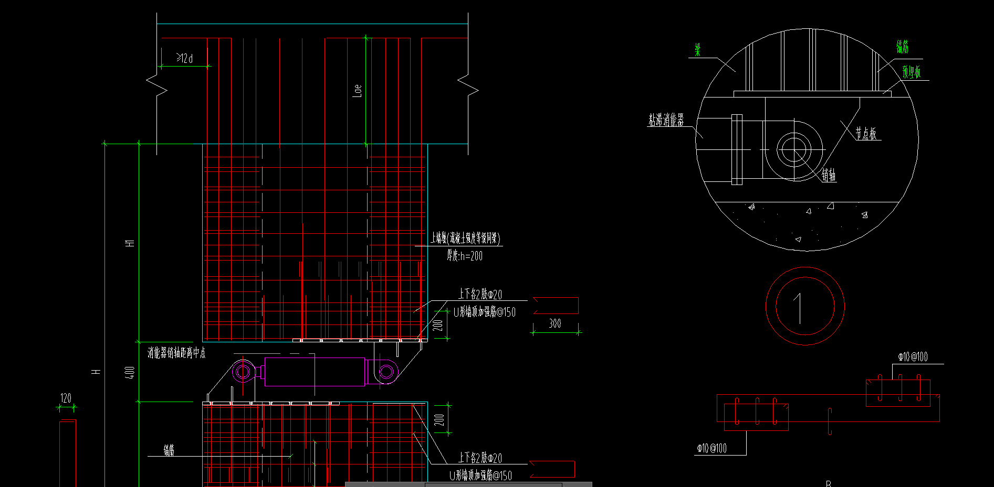Screen dimensions: 994x487
Task: Click the '上墙墩(混凝土强度等级同梁)' annotation
Action: click(x=466, y=239)
